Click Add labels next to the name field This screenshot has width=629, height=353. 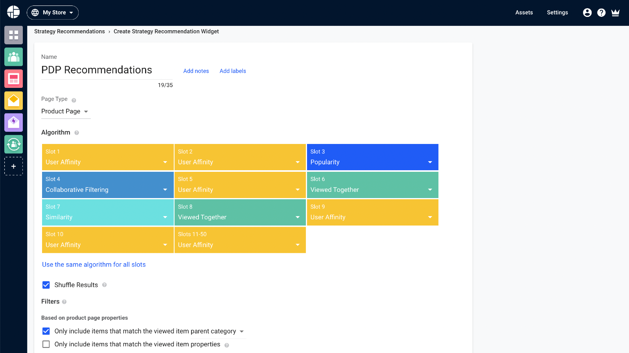pyautogui.click(x=232, y=71)
